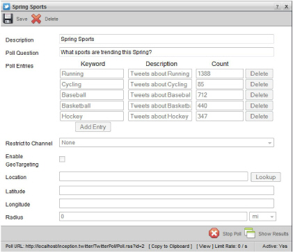Toggle the Enable GeoTargeting checkbox

(62, 159)
